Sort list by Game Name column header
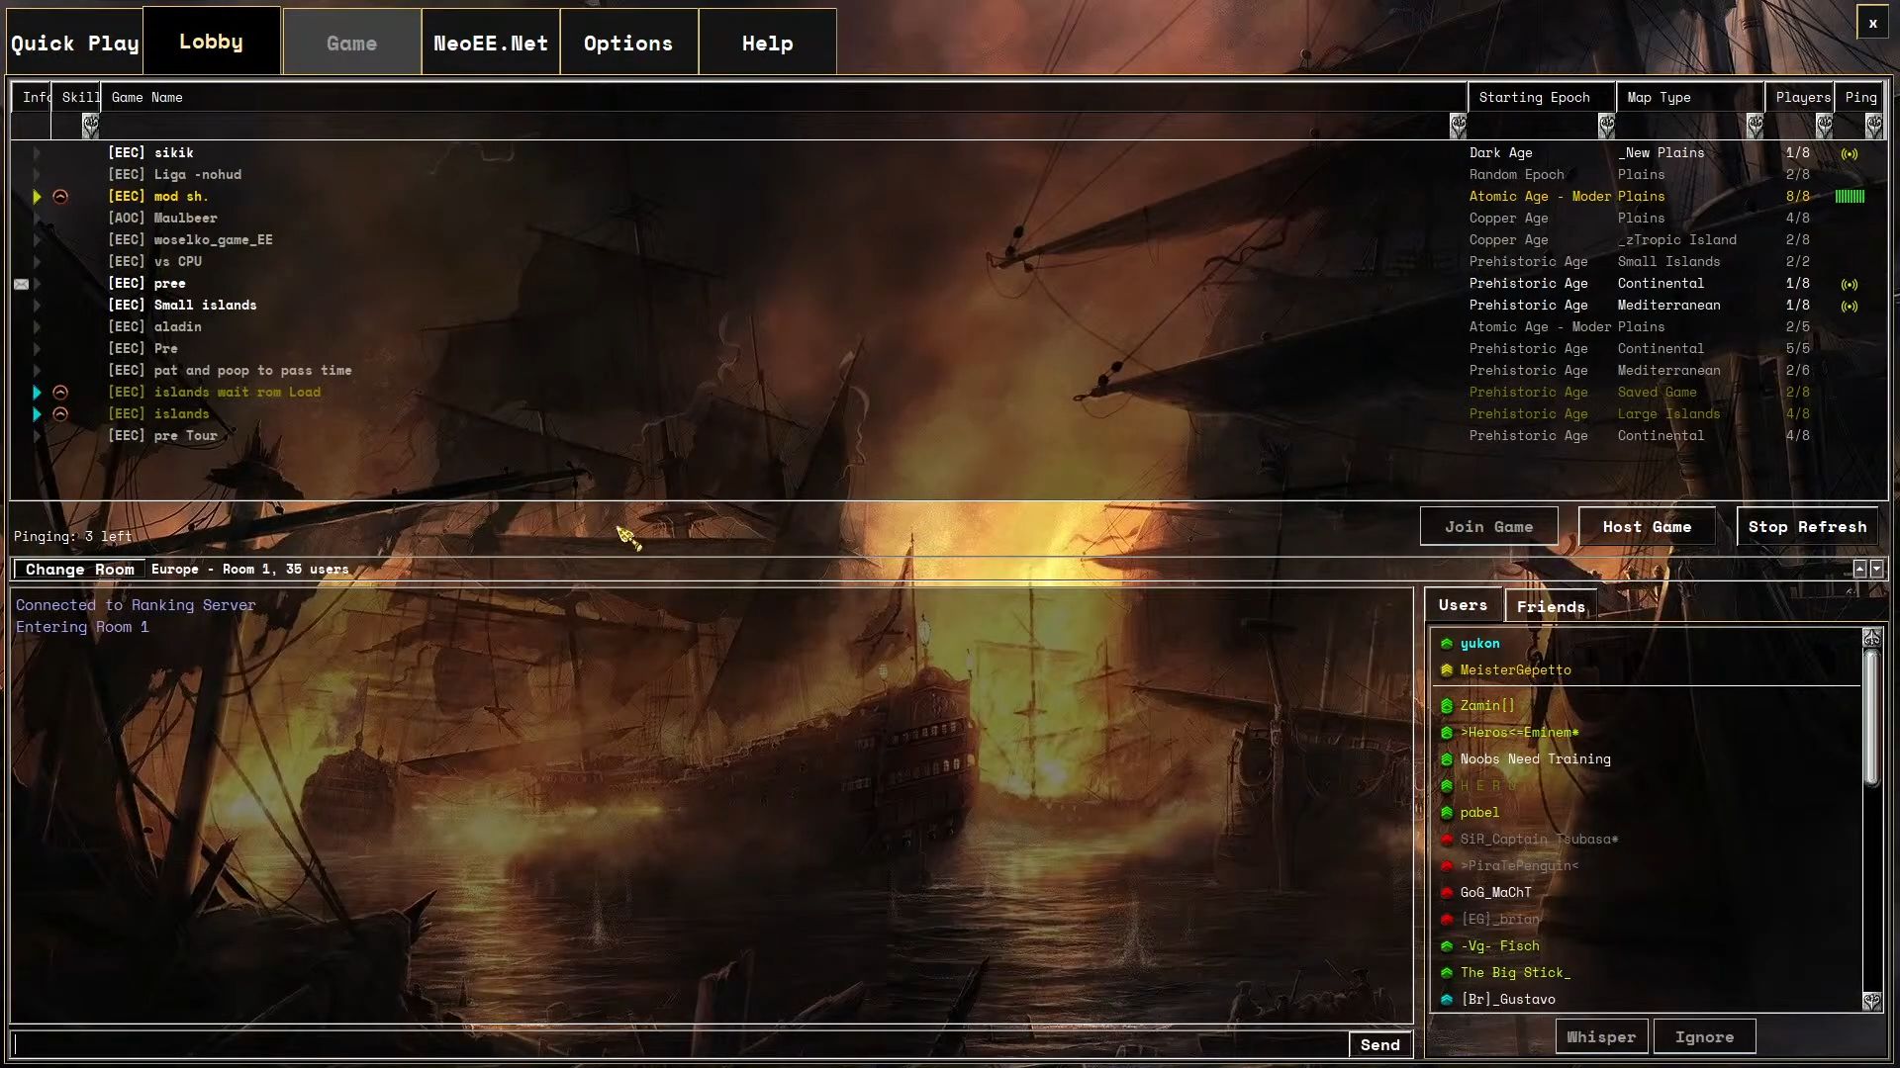Viewport: 1900px width, 1068px height. [x=784, y=97]
